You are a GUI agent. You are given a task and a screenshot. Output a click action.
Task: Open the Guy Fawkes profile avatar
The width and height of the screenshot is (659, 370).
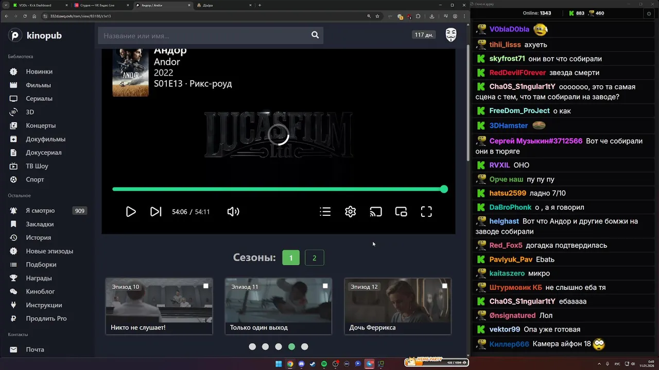point(451,35)
